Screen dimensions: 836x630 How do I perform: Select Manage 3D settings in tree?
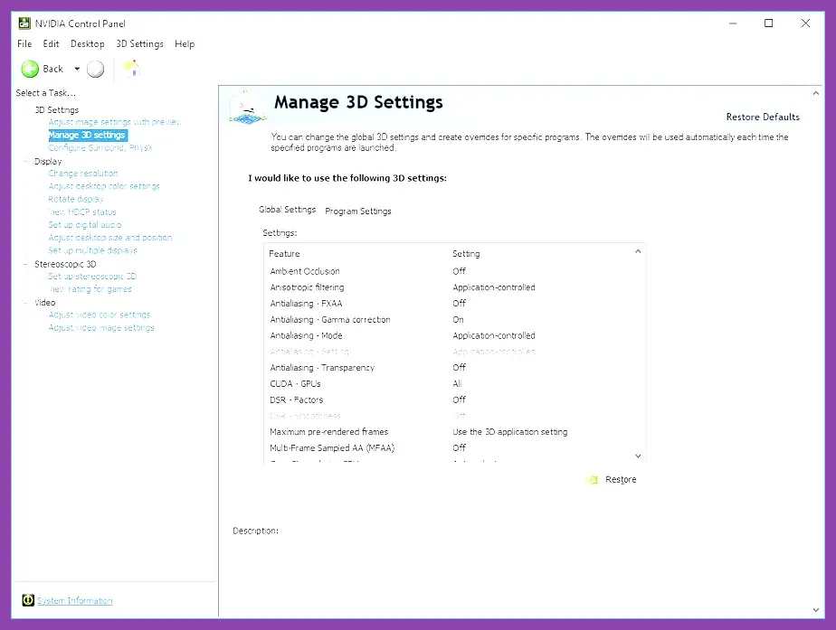pyautogui.click(x=87, y=135)
